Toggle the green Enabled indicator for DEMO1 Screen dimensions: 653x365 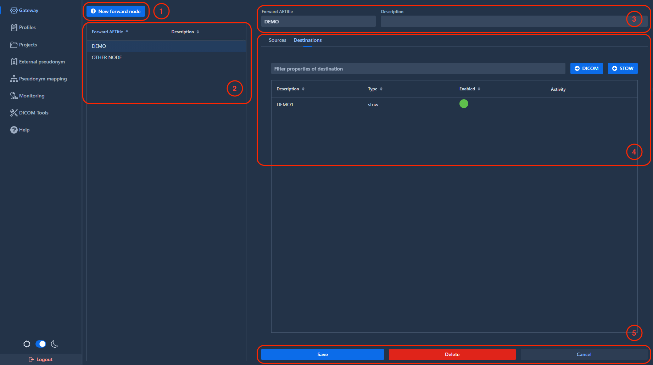click(x=464, y=103)
